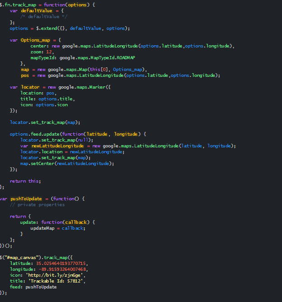Click the '$.fn.track_map' function name

[x=18, y=5]
